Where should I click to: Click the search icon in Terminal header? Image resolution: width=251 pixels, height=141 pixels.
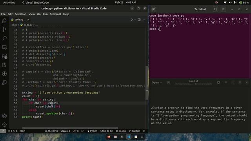[x=215, y=9]
